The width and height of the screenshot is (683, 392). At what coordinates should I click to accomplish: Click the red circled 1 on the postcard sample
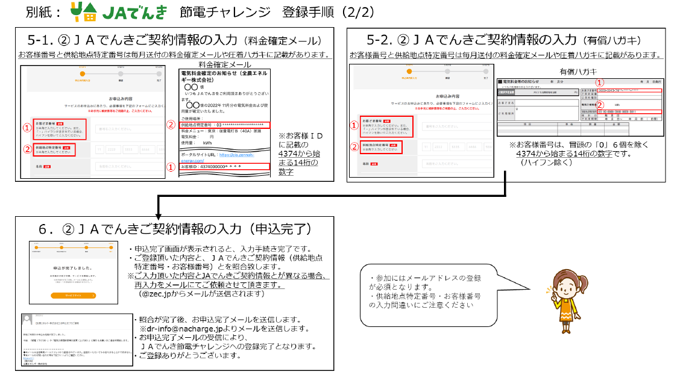click(x=599, y=82)
